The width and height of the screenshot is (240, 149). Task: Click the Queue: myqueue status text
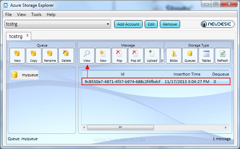click(x=23, y=139)
